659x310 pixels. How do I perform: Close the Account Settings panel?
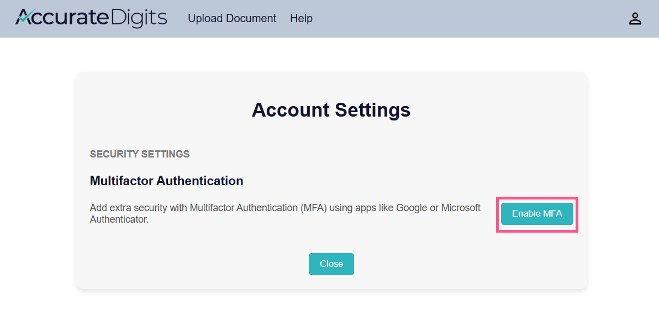(331, 264)
